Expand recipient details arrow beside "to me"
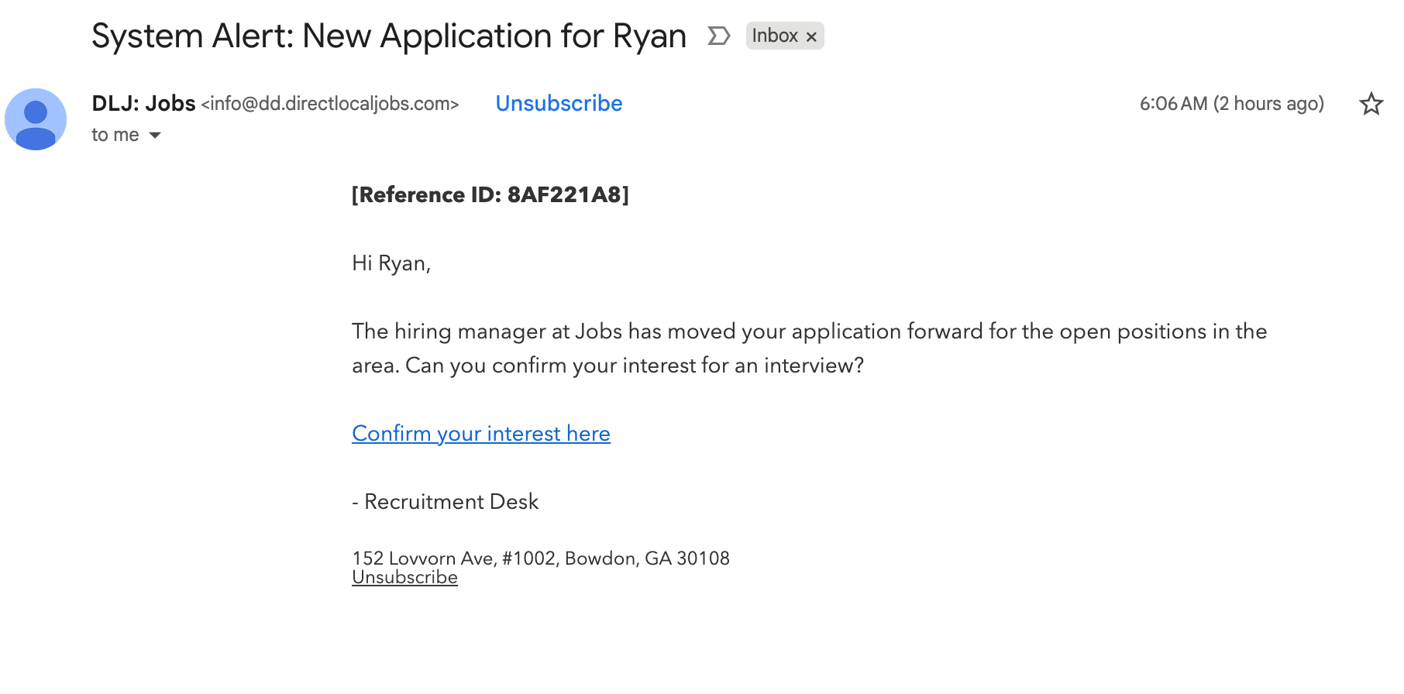The image size is (1404, 694). (155, 135)
